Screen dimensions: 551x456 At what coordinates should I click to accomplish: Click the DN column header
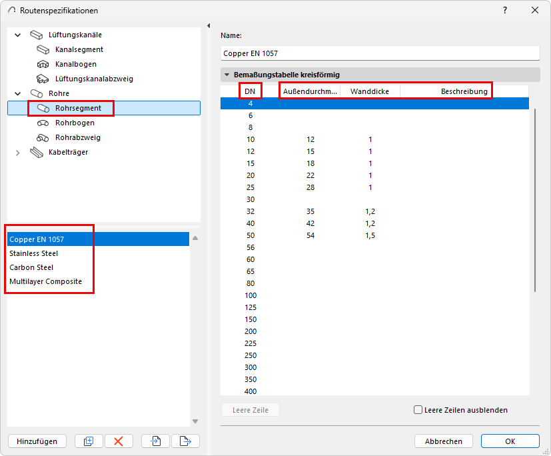(x=250, y=91)
